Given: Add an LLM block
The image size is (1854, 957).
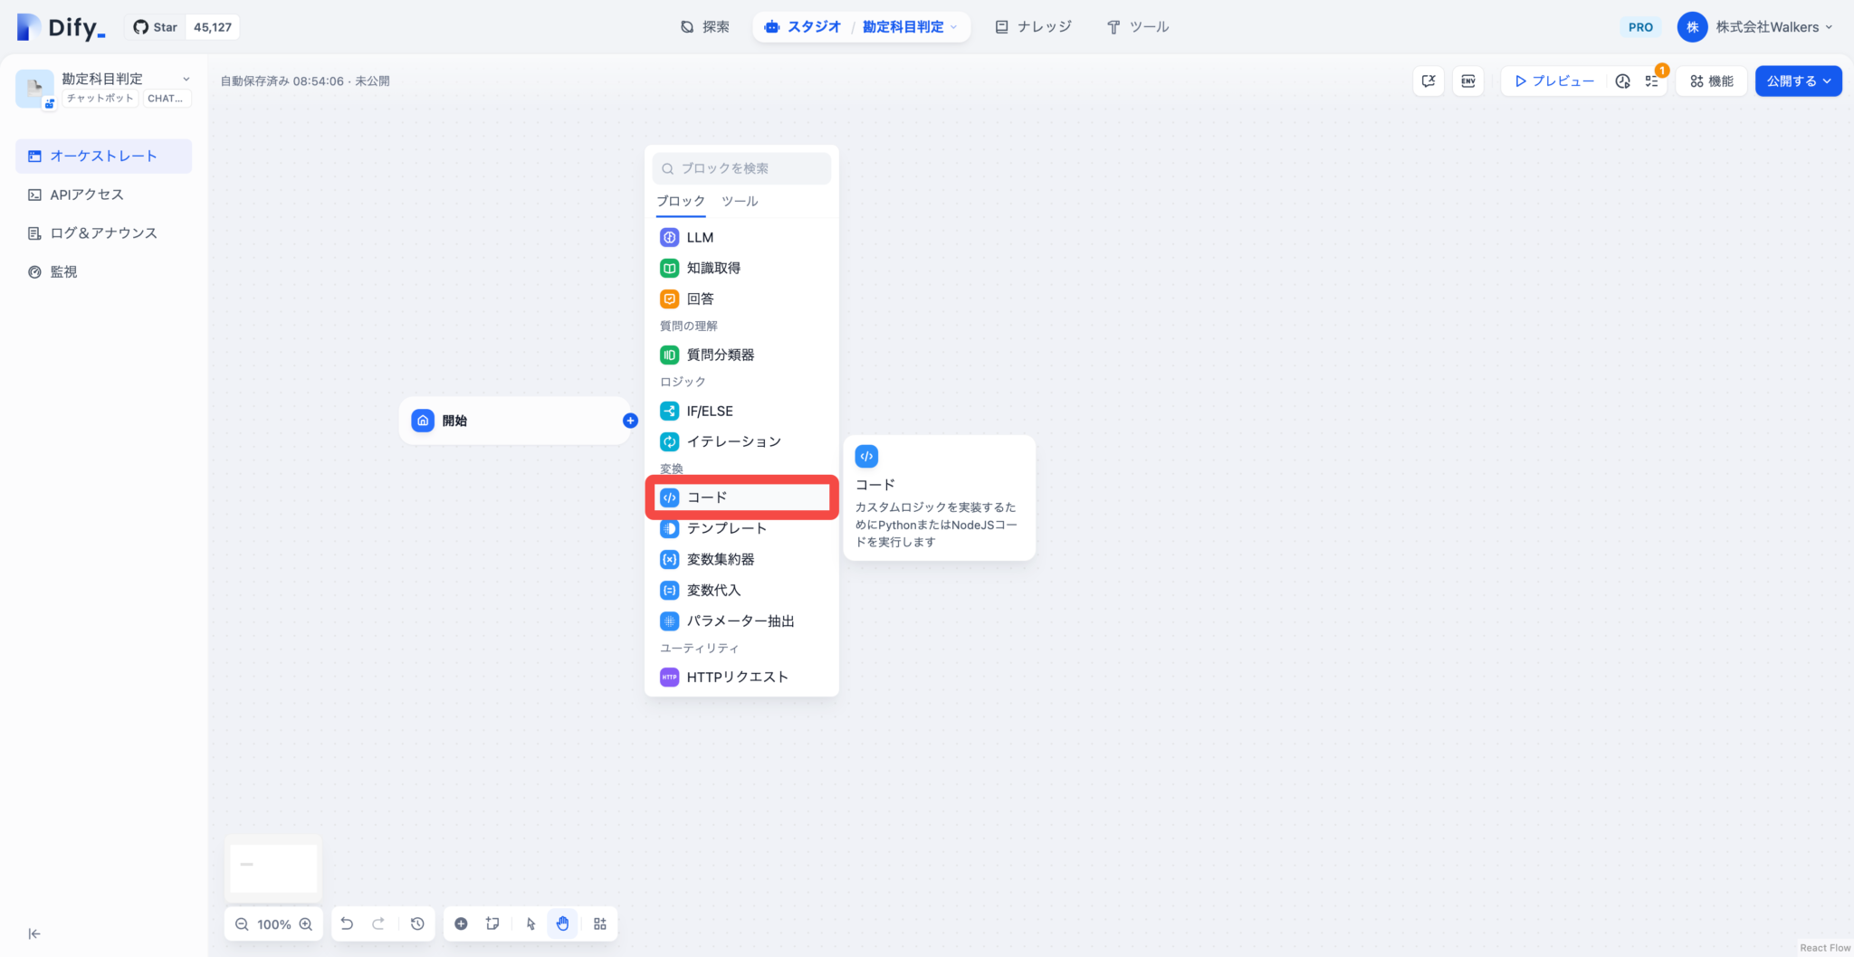Looking at the screenshot, I should (x=699, y=237).
